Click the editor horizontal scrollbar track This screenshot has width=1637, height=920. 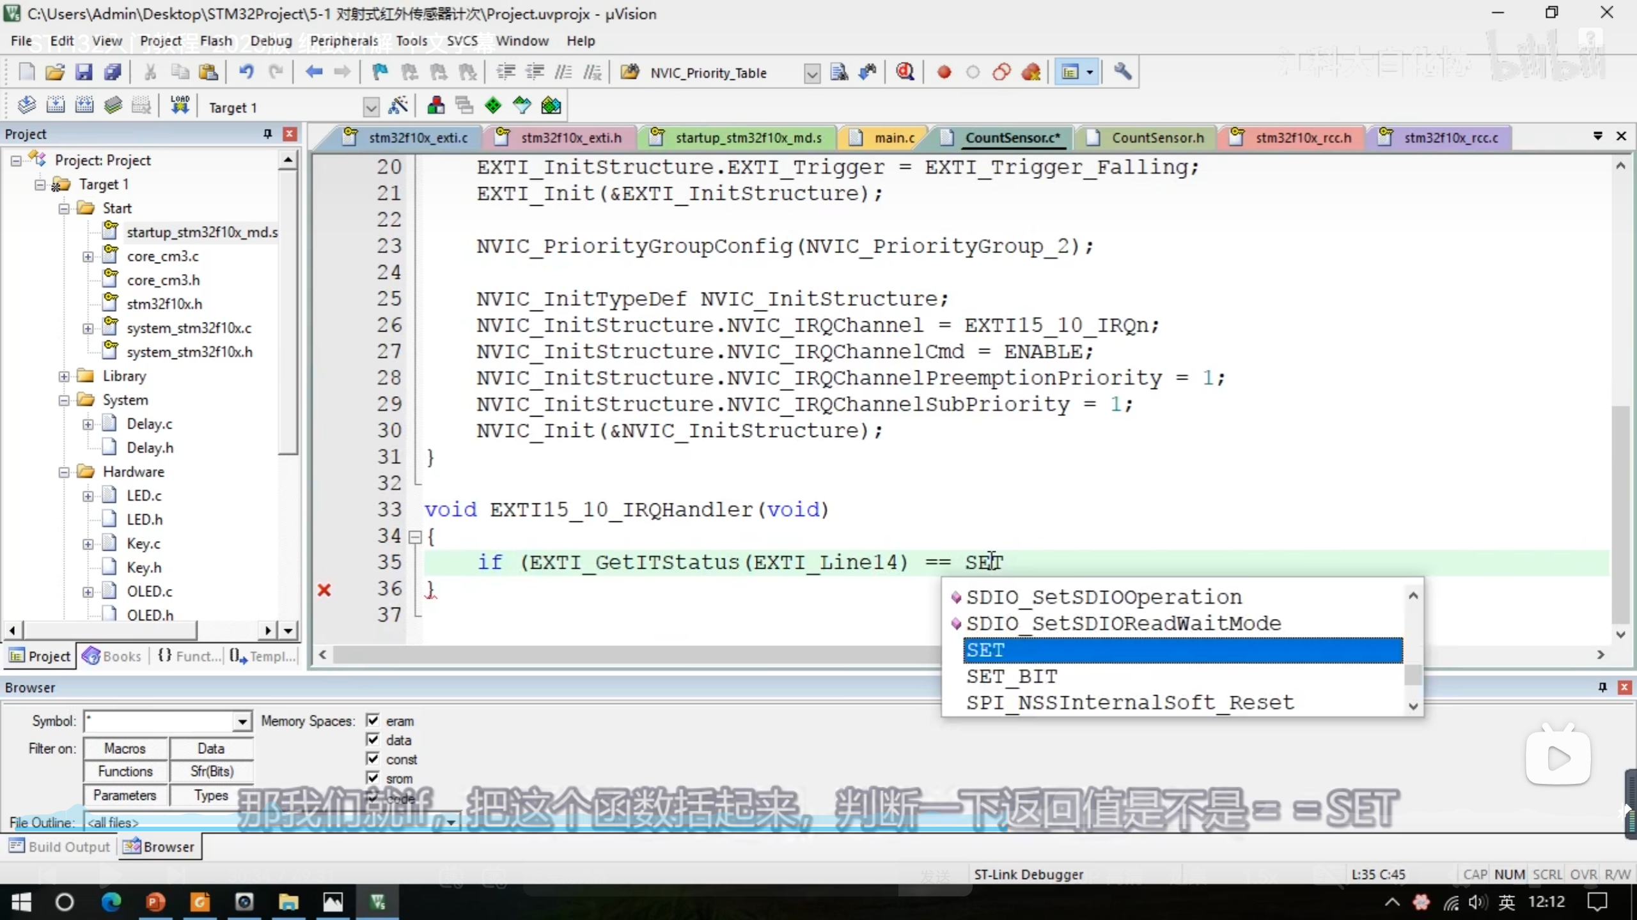(x=639, y=655)
